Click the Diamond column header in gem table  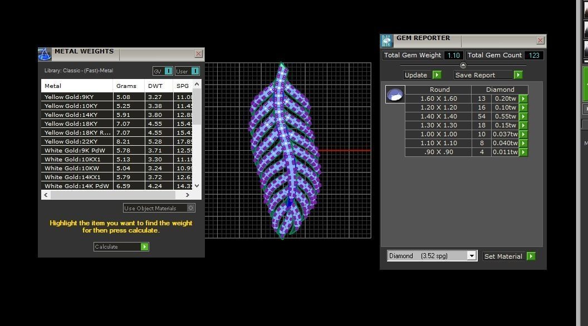tap(500, 90)
